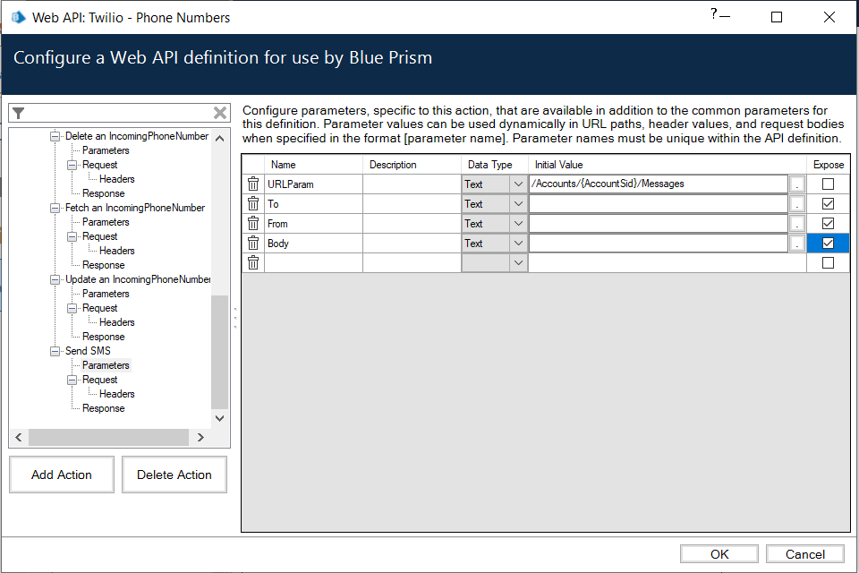This screenshot has height=573, width=859.
Task: Select Response under Send SMS
Action: [x=104, y=408]
